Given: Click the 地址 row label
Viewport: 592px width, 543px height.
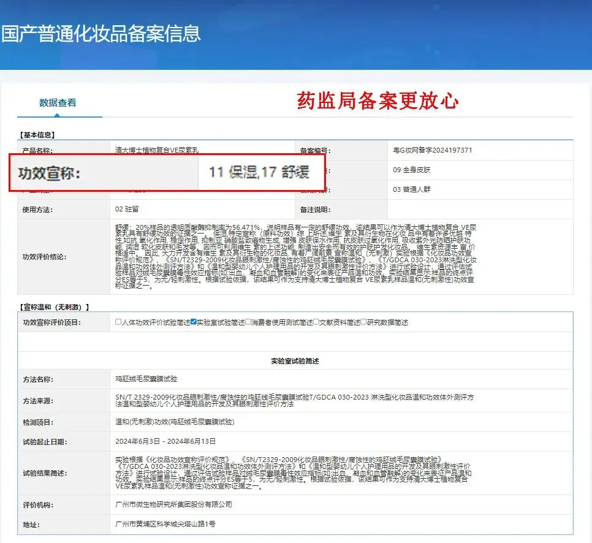Looking at the screenshot, I should pyautogui.click(x=31, y=525).
